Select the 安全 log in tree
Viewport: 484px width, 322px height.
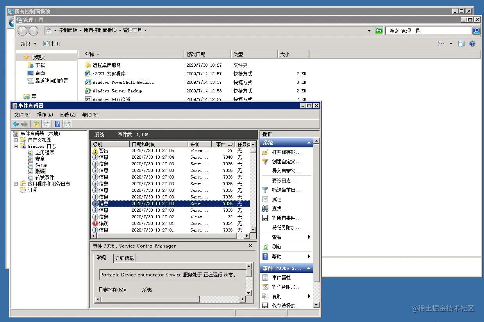[x=40, y=159]
